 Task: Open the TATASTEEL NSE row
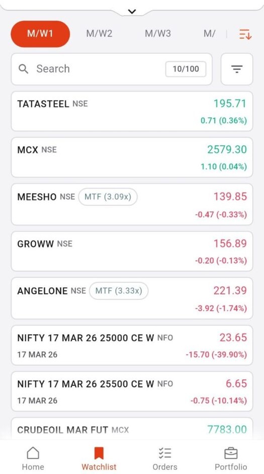click(132, 111)
